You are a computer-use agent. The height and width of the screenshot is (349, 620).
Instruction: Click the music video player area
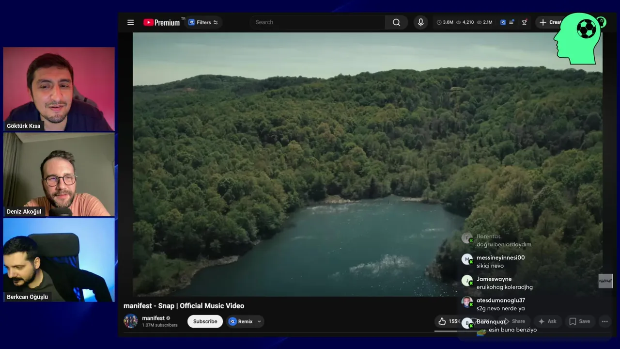(x=368, y=164)
